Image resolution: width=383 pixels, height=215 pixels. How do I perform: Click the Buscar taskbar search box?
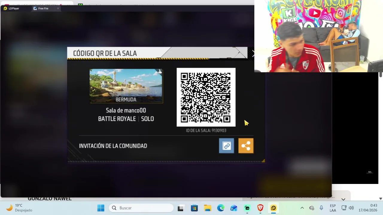(141, 208)
